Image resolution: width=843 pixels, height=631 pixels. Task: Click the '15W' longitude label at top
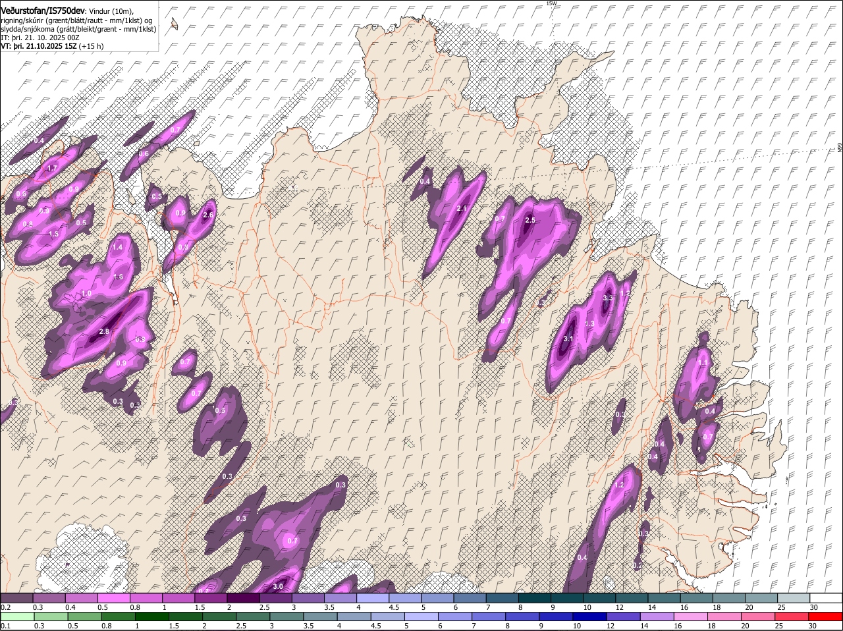click(551, 3)
